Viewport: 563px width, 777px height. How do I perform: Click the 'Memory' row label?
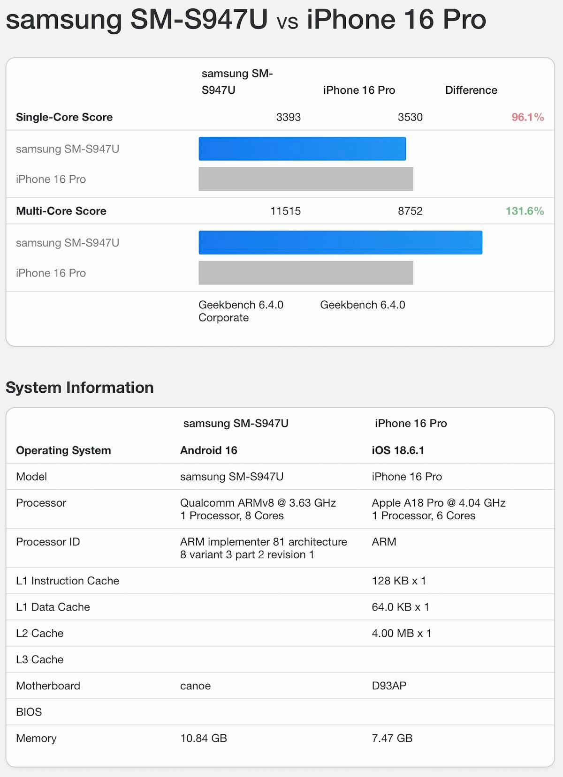coord(36,738)
